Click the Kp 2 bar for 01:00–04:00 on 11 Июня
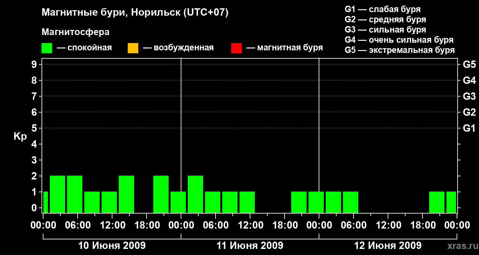The height and width of the screenshot is (255, 479). pyautogui.click(x=195, y=194)
